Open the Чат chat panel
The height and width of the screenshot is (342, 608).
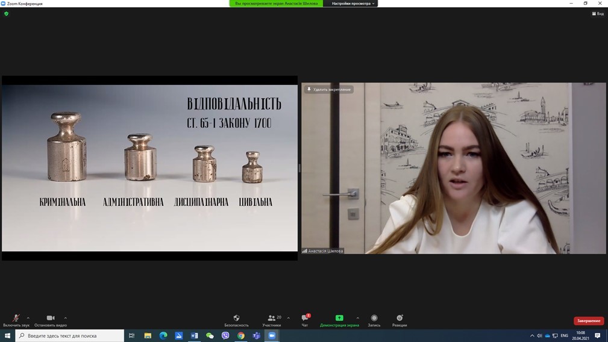click(x=305, y=319)
